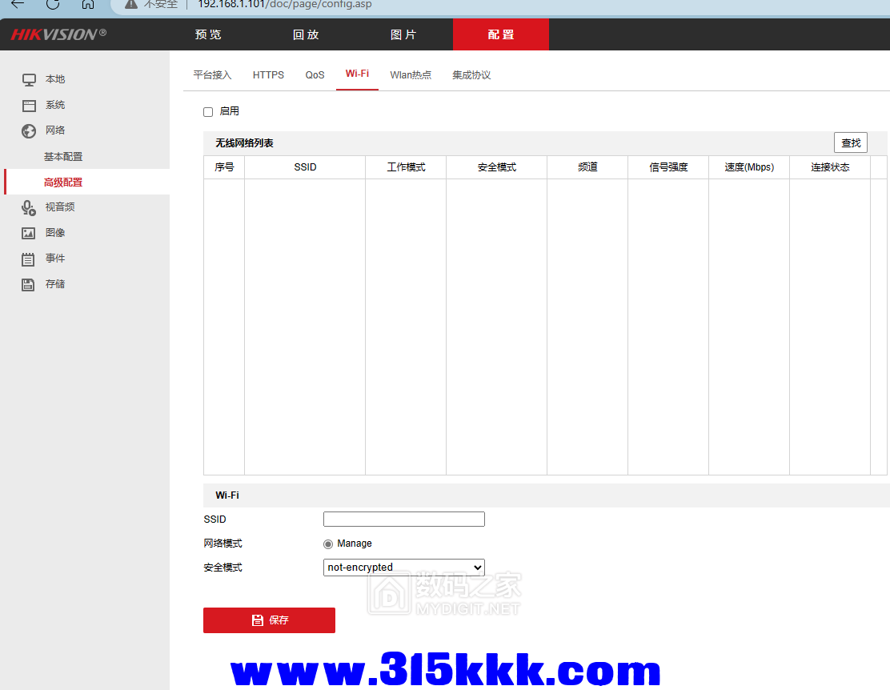Click the globe icon beside 网络
Image resolution: width=890 pixels, height=690 pixels.
29,131
